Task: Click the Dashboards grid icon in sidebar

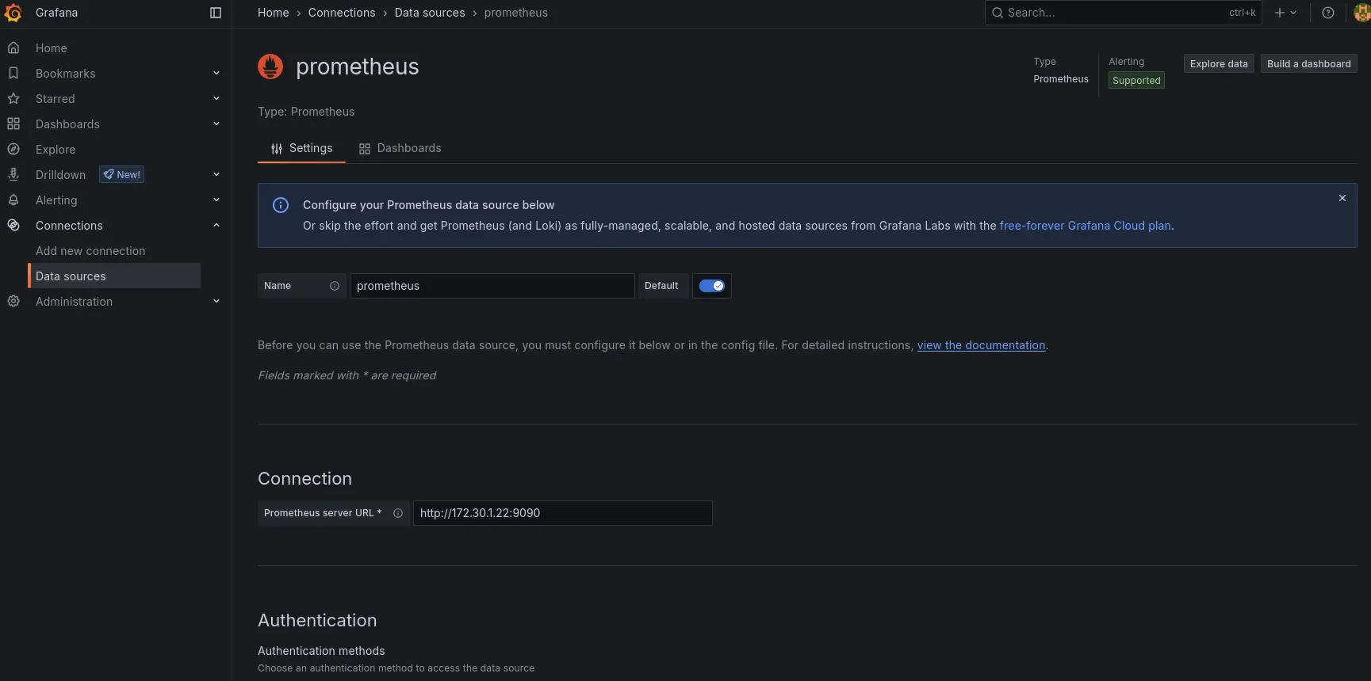Action: (x=13, y=124)
